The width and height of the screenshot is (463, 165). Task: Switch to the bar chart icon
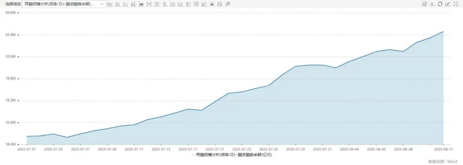click(118, 4)
